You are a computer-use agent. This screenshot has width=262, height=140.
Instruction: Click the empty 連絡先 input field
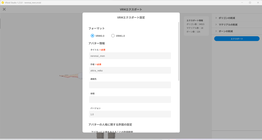pos(130,85)
